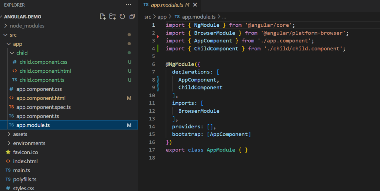Click the M status badge on app.component.html

coord(129,98)
